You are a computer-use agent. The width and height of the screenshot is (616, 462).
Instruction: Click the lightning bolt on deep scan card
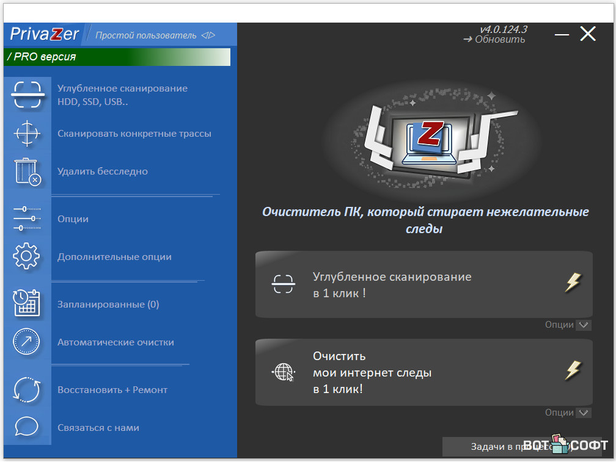pyautogui.click(x=573, y=282)
